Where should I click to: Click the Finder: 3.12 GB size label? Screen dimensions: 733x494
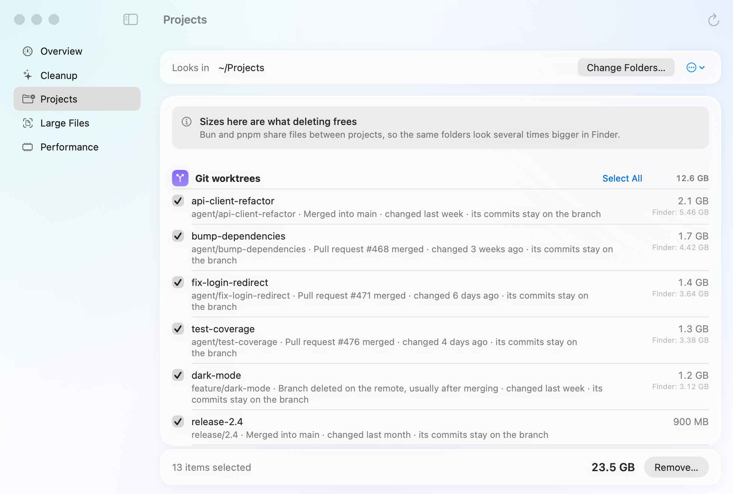pyautogui.click(x=680, y=387)
